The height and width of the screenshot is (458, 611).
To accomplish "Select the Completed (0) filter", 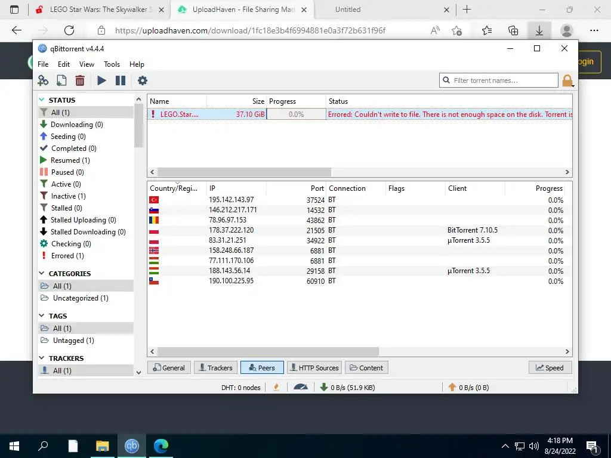I will click(x=86, y=148).
